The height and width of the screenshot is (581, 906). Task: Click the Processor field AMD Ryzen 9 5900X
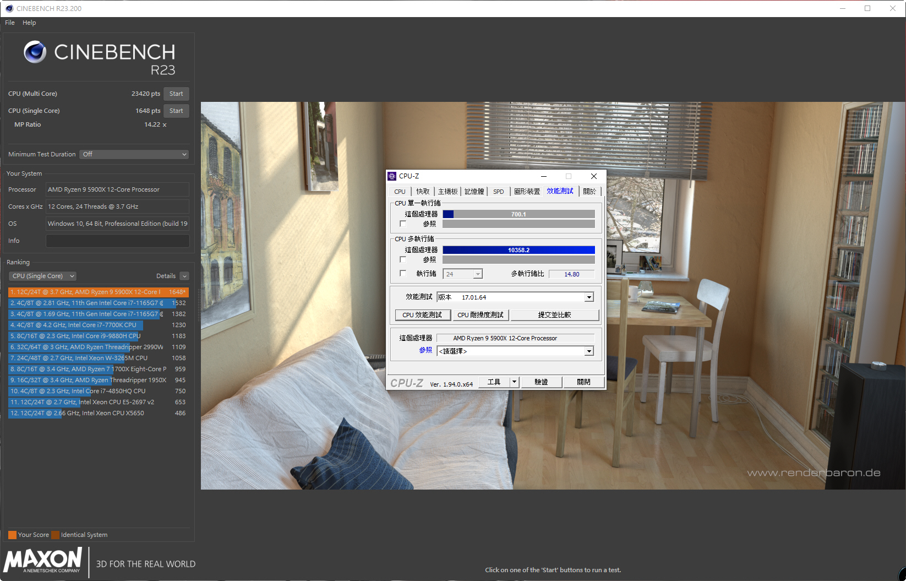(117, 189)
